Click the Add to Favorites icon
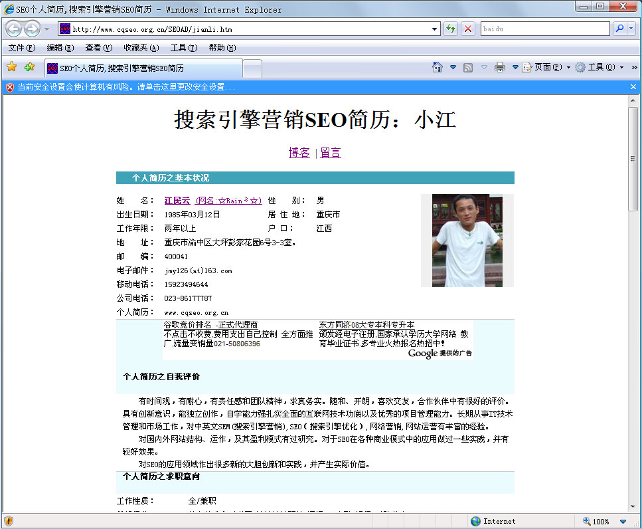Viewport: 642px width, 529px height. tap(29, 67)
